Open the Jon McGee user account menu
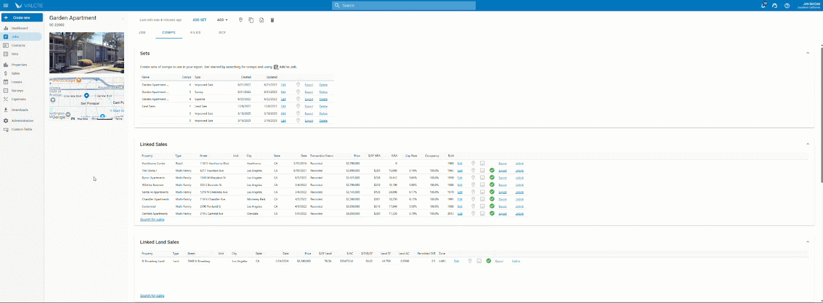The image size is (823, 303). [809, 5]
